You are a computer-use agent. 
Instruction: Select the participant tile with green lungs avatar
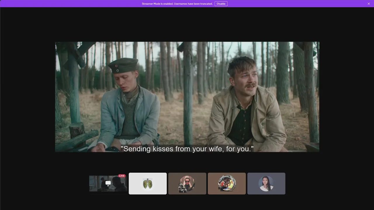[148, 183]
